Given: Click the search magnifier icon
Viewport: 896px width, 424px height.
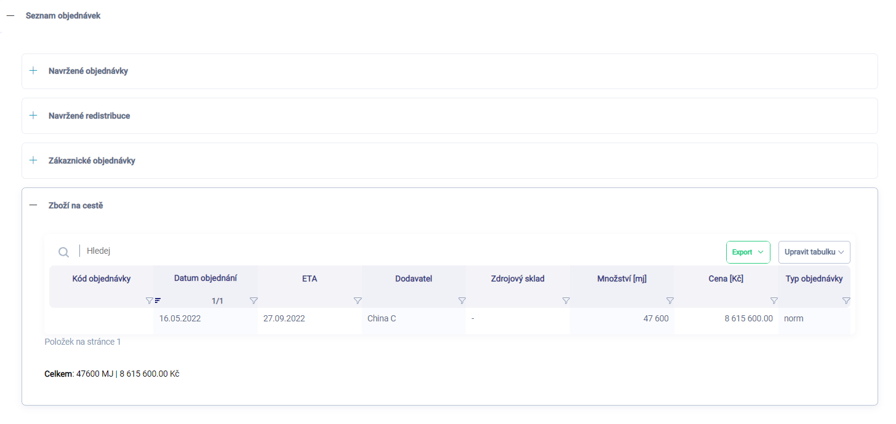Looking at the screenshot, I should coord(63,252).
